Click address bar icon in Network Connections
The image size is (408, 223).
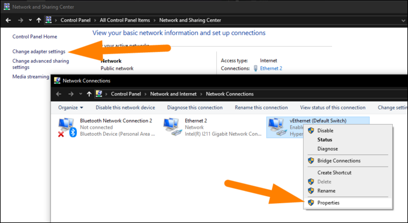pyautogui.click(x=99, y=94)
